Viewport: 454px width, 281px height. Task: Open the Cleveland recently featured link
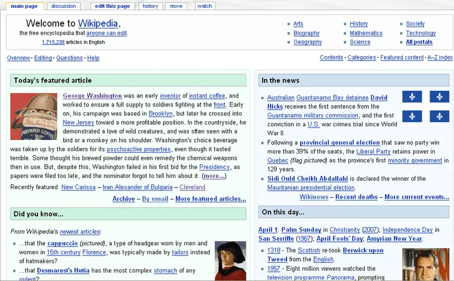click(x=192, y=187)
